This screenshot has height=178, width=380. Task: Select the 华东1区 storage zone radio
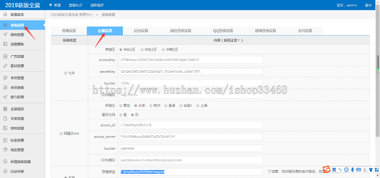tap(121, 49)
